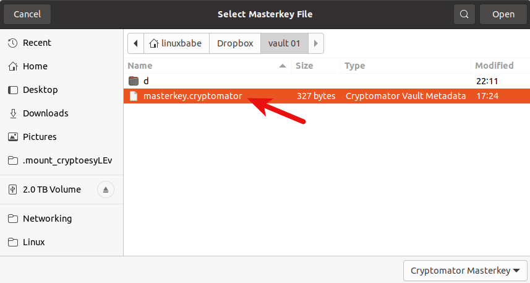Select the Dropbox path segment
Screen dimensions: 530x283
235,43
